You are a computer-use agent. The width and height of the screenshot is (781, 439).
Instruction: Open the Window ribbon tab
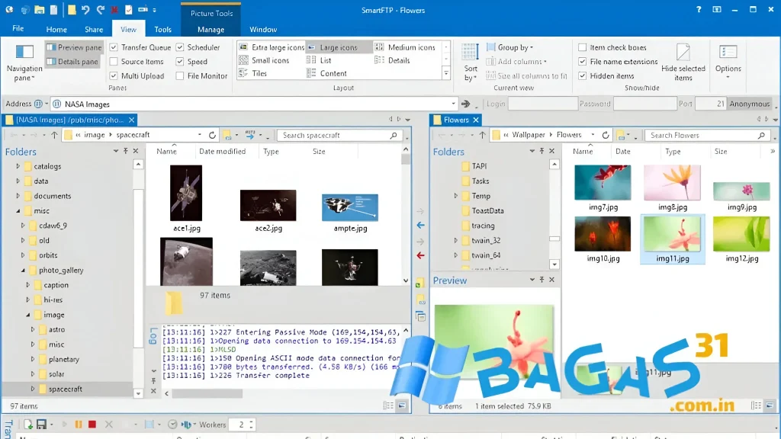pos(263,30)
